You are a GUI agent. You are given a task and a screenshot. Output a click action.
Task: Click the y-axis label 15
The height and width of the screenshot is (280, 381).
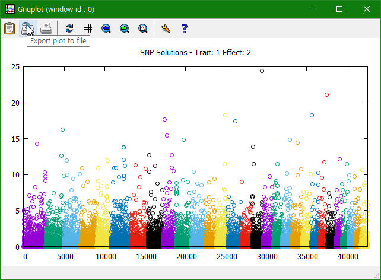click(15, 139)
